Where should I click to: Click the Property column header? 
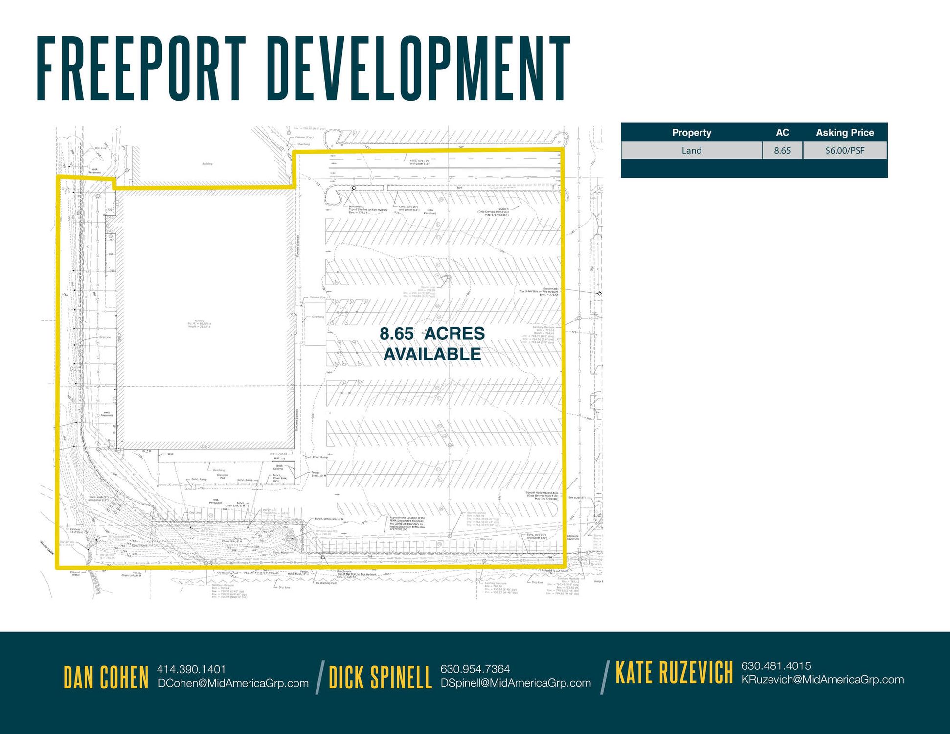691,133
